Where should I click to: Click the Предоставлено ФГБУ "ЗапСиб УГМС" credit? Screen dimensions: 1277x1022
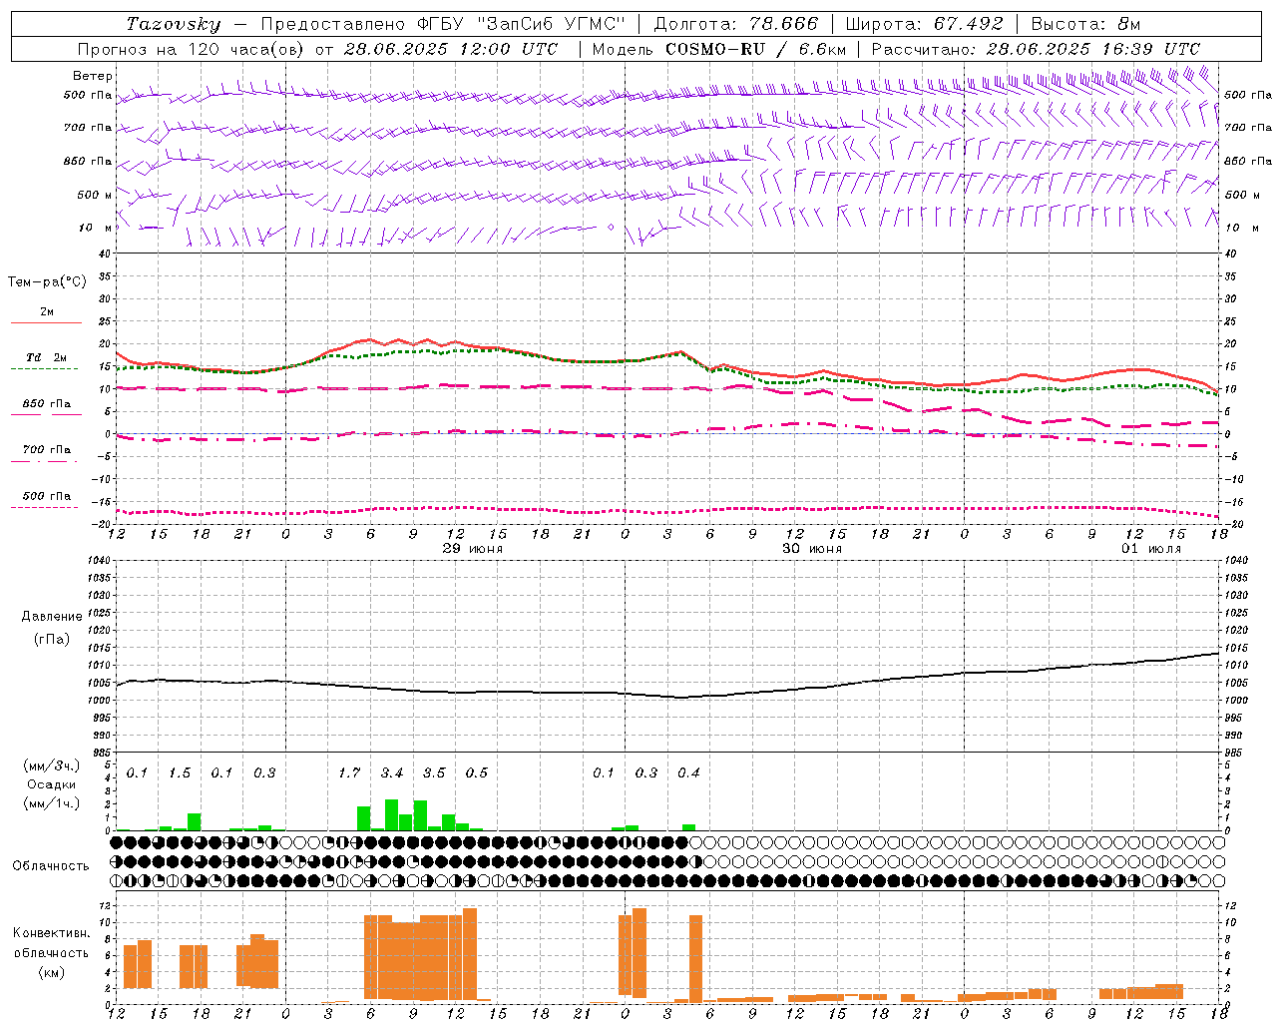(x=443, y=24)
